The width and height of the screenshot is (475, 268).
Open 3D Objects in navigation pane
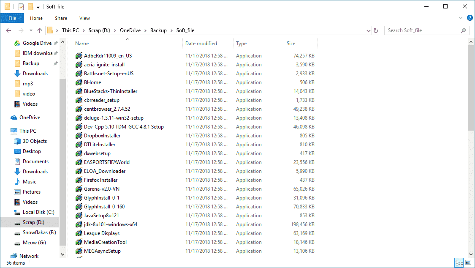(x=35, y=141)
